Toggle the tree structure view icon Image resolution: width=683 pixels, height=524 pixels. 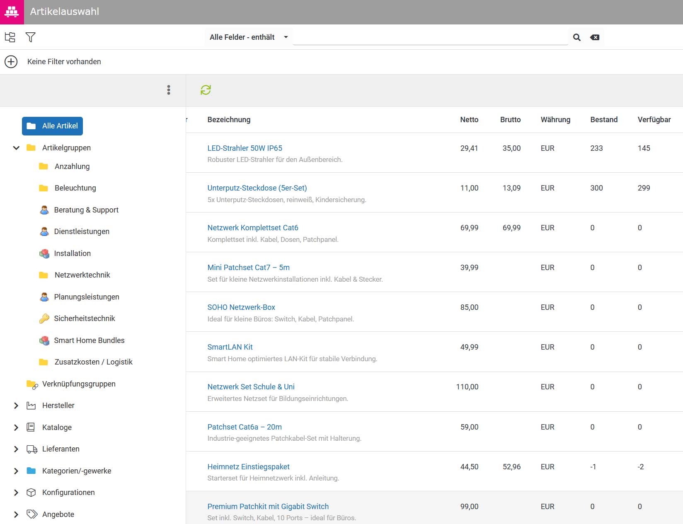pyautogui.click(x=10, y=37)
